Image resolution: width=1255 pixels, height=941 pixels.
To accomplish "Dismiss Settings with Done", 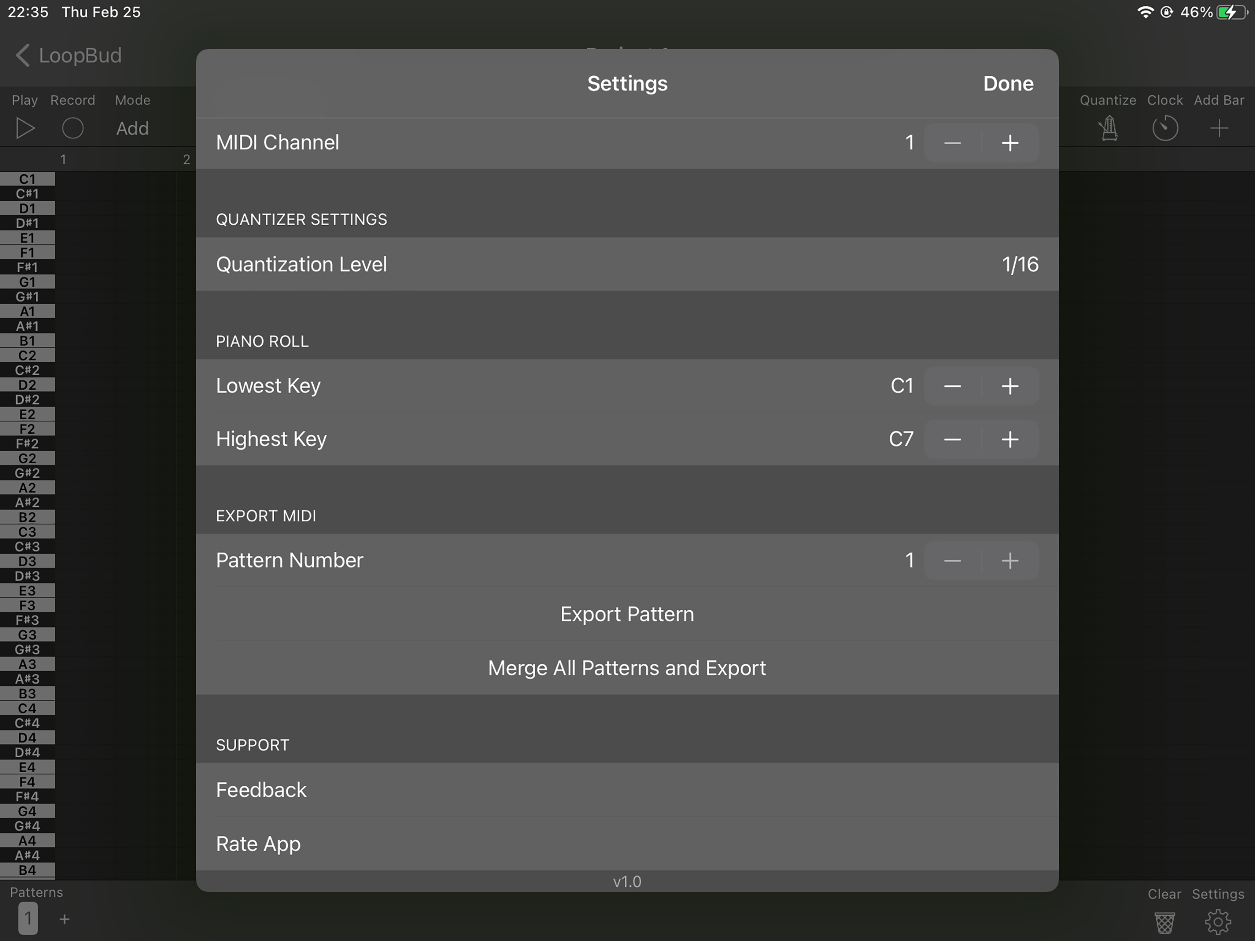I will click(x=1008, y=84).
